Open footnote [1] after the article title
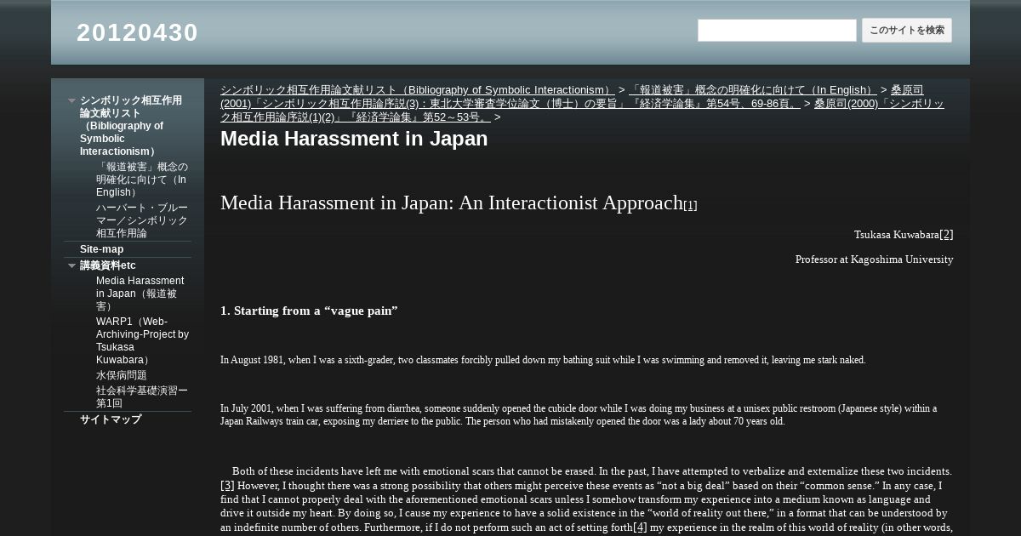Screen dimensions: 1021x536 tap(690, 205)
